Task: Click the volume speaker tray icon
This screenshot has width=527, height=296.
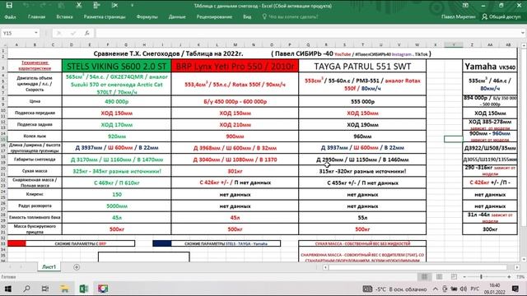Action: 463,289
